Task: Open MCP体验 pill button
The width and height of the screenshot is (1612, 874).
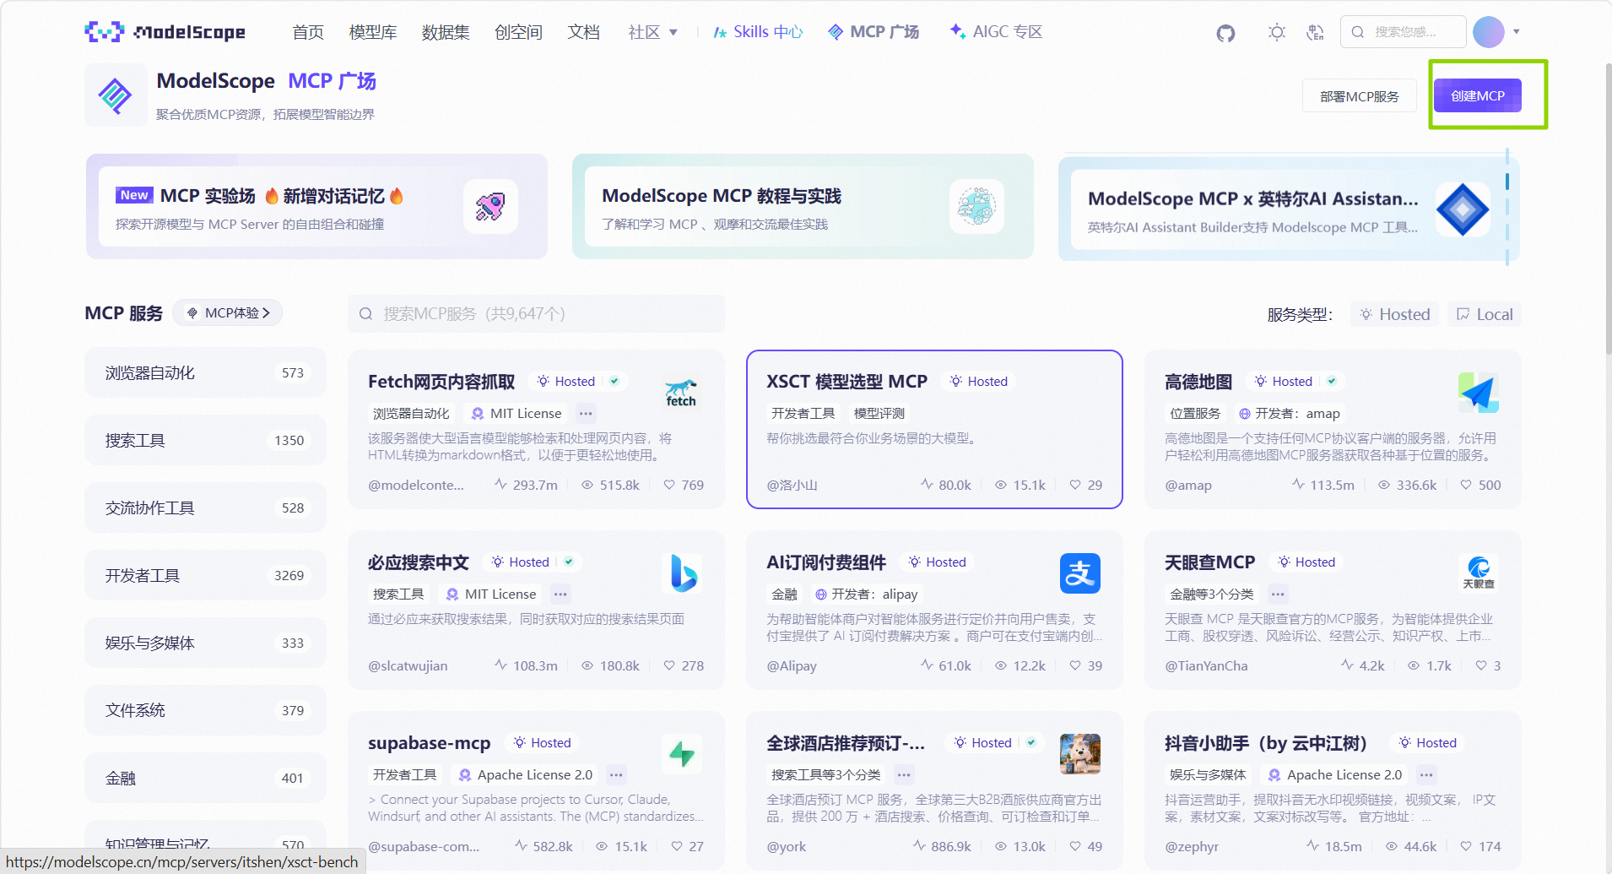Action: point(228,312)
